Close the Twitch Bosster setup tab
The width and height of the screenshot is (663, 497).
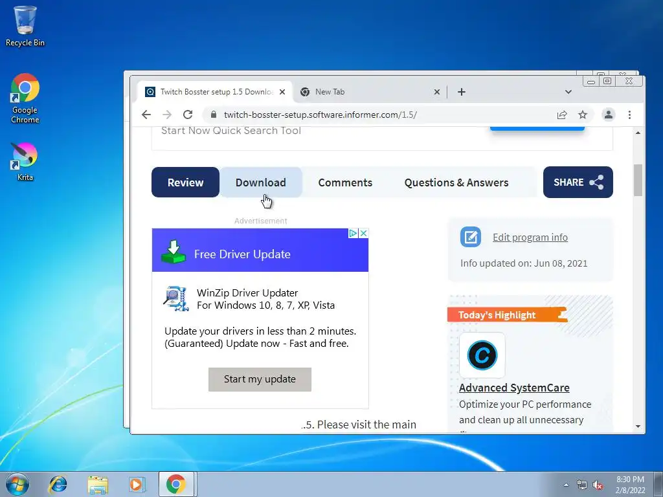click(282, 92)
